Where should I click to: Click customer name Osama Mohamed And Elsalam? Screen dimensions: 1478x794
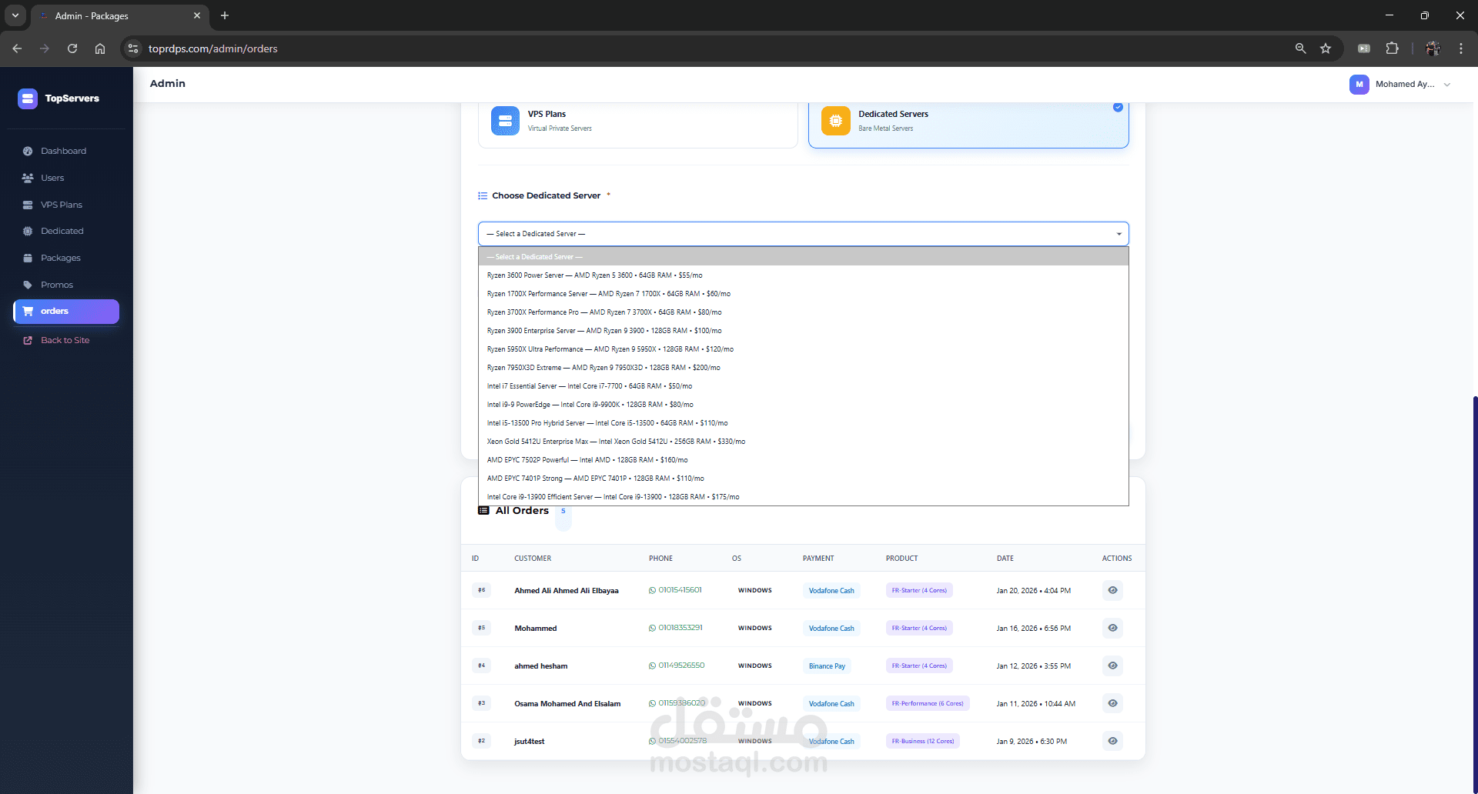567,704
